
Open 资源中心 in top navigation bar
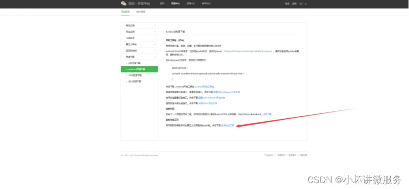click(175, 3)
